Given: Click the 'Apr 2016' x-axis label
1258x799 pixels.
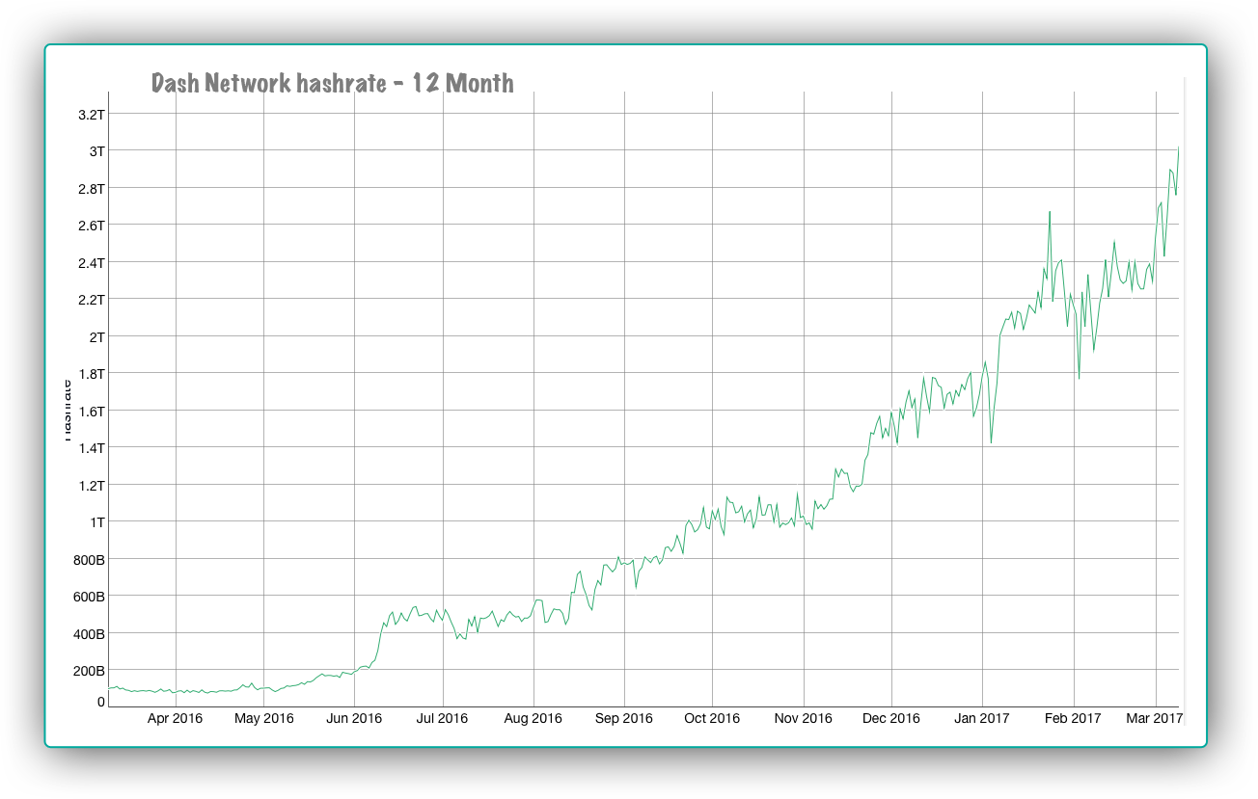Looking at the screenshot, I should pyautogui.click(x=176, y=719).
